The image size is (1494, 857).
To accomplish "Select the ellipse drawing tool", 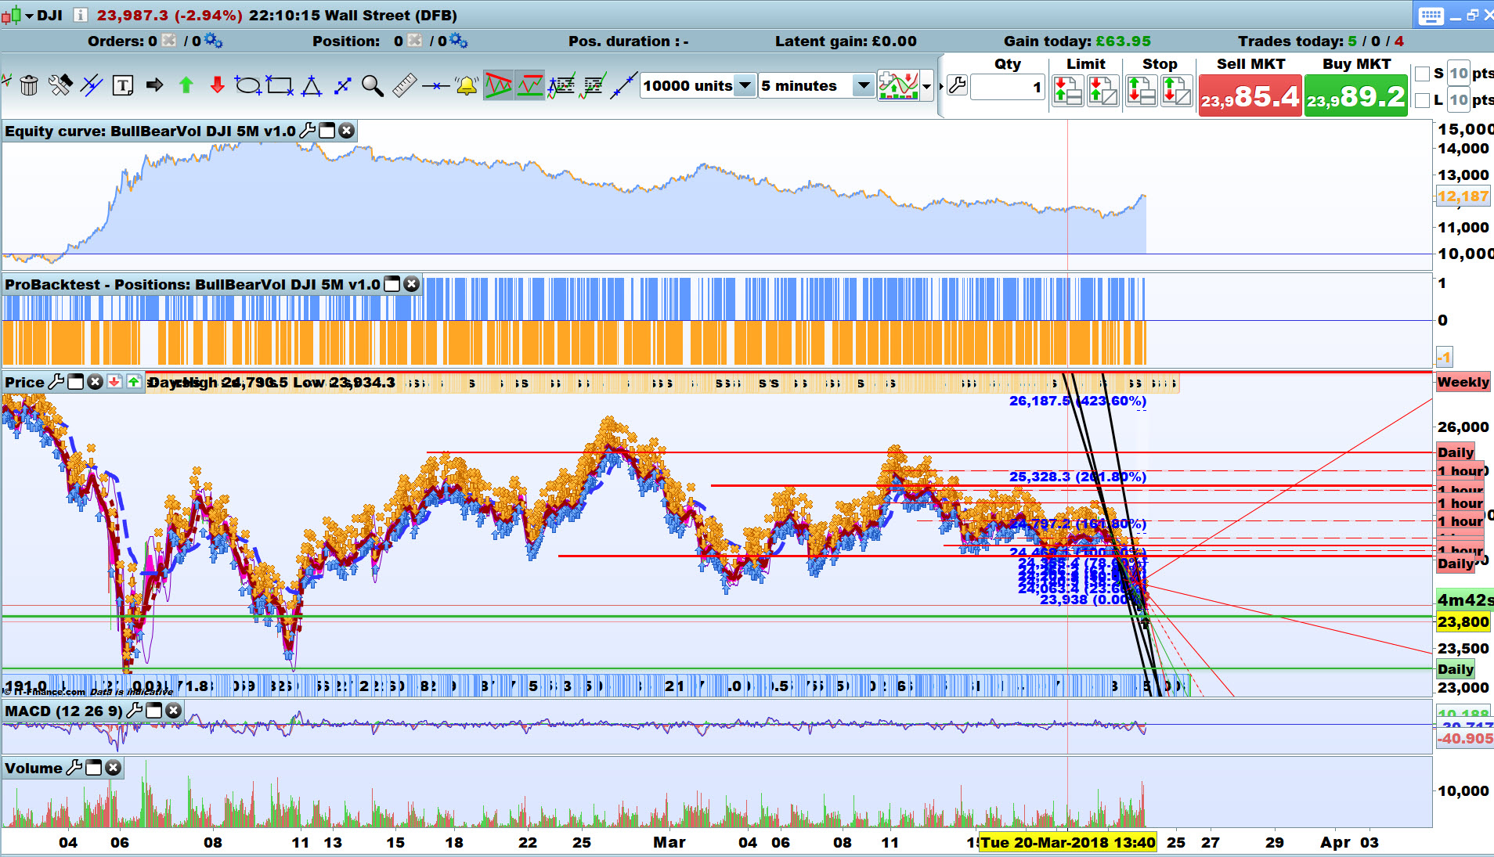I will click(248, 85).
